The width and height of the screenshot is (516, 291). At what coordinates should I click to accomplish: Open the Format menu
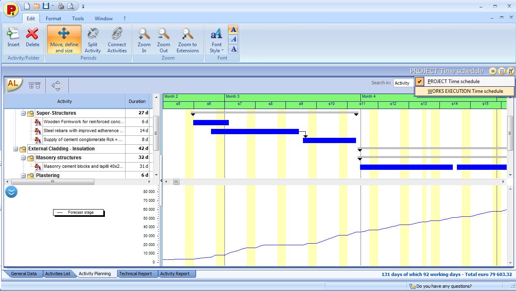coord(53,18)
